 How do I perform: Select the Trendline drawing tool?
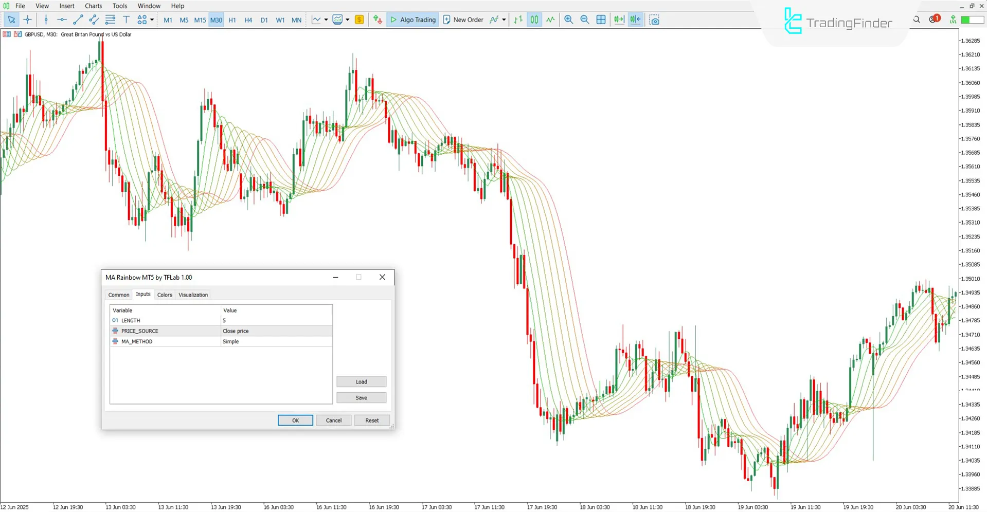coord(78,20)
